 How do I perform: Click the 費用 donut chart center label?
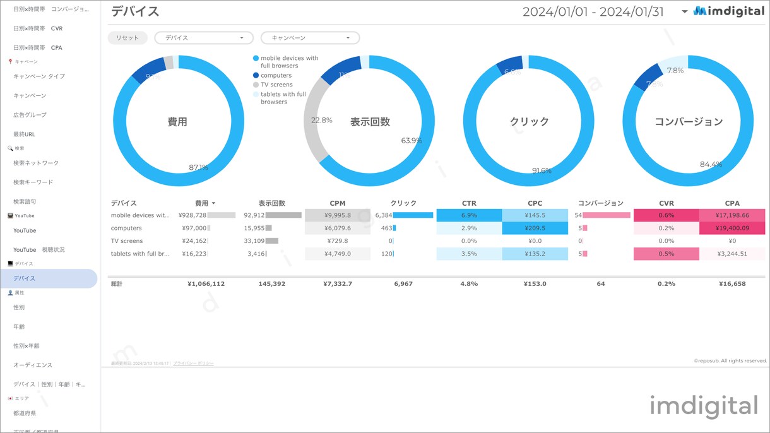point(177,122)
